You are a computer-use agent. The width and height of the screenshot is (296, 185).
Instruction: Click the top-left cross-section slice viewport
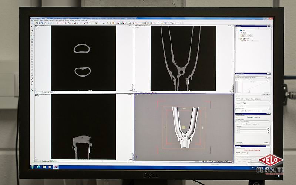[x=84, y=58]
